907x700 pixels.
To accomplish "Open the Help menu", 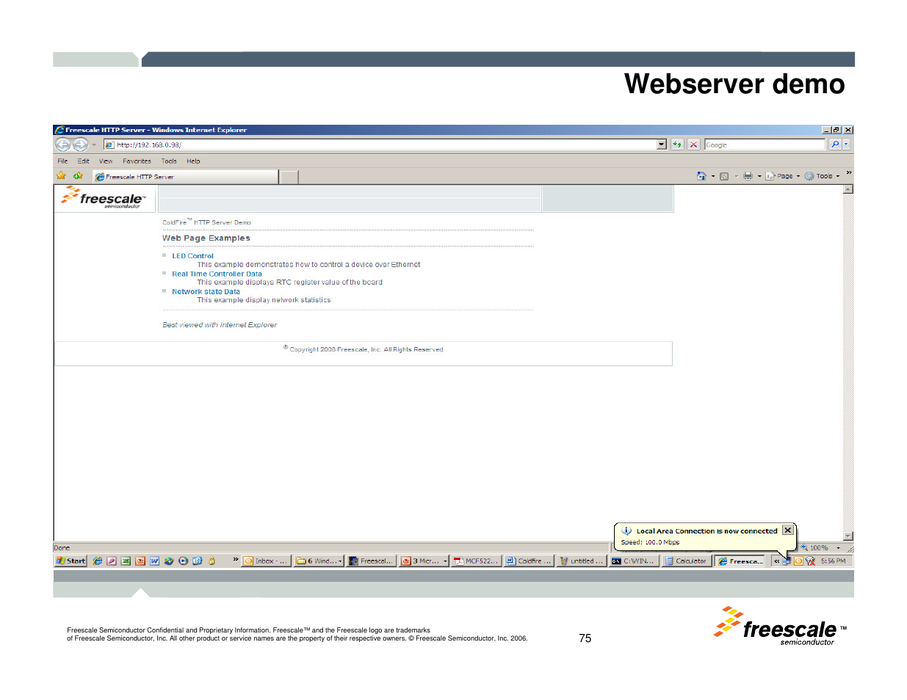I will tap(193, 161).
